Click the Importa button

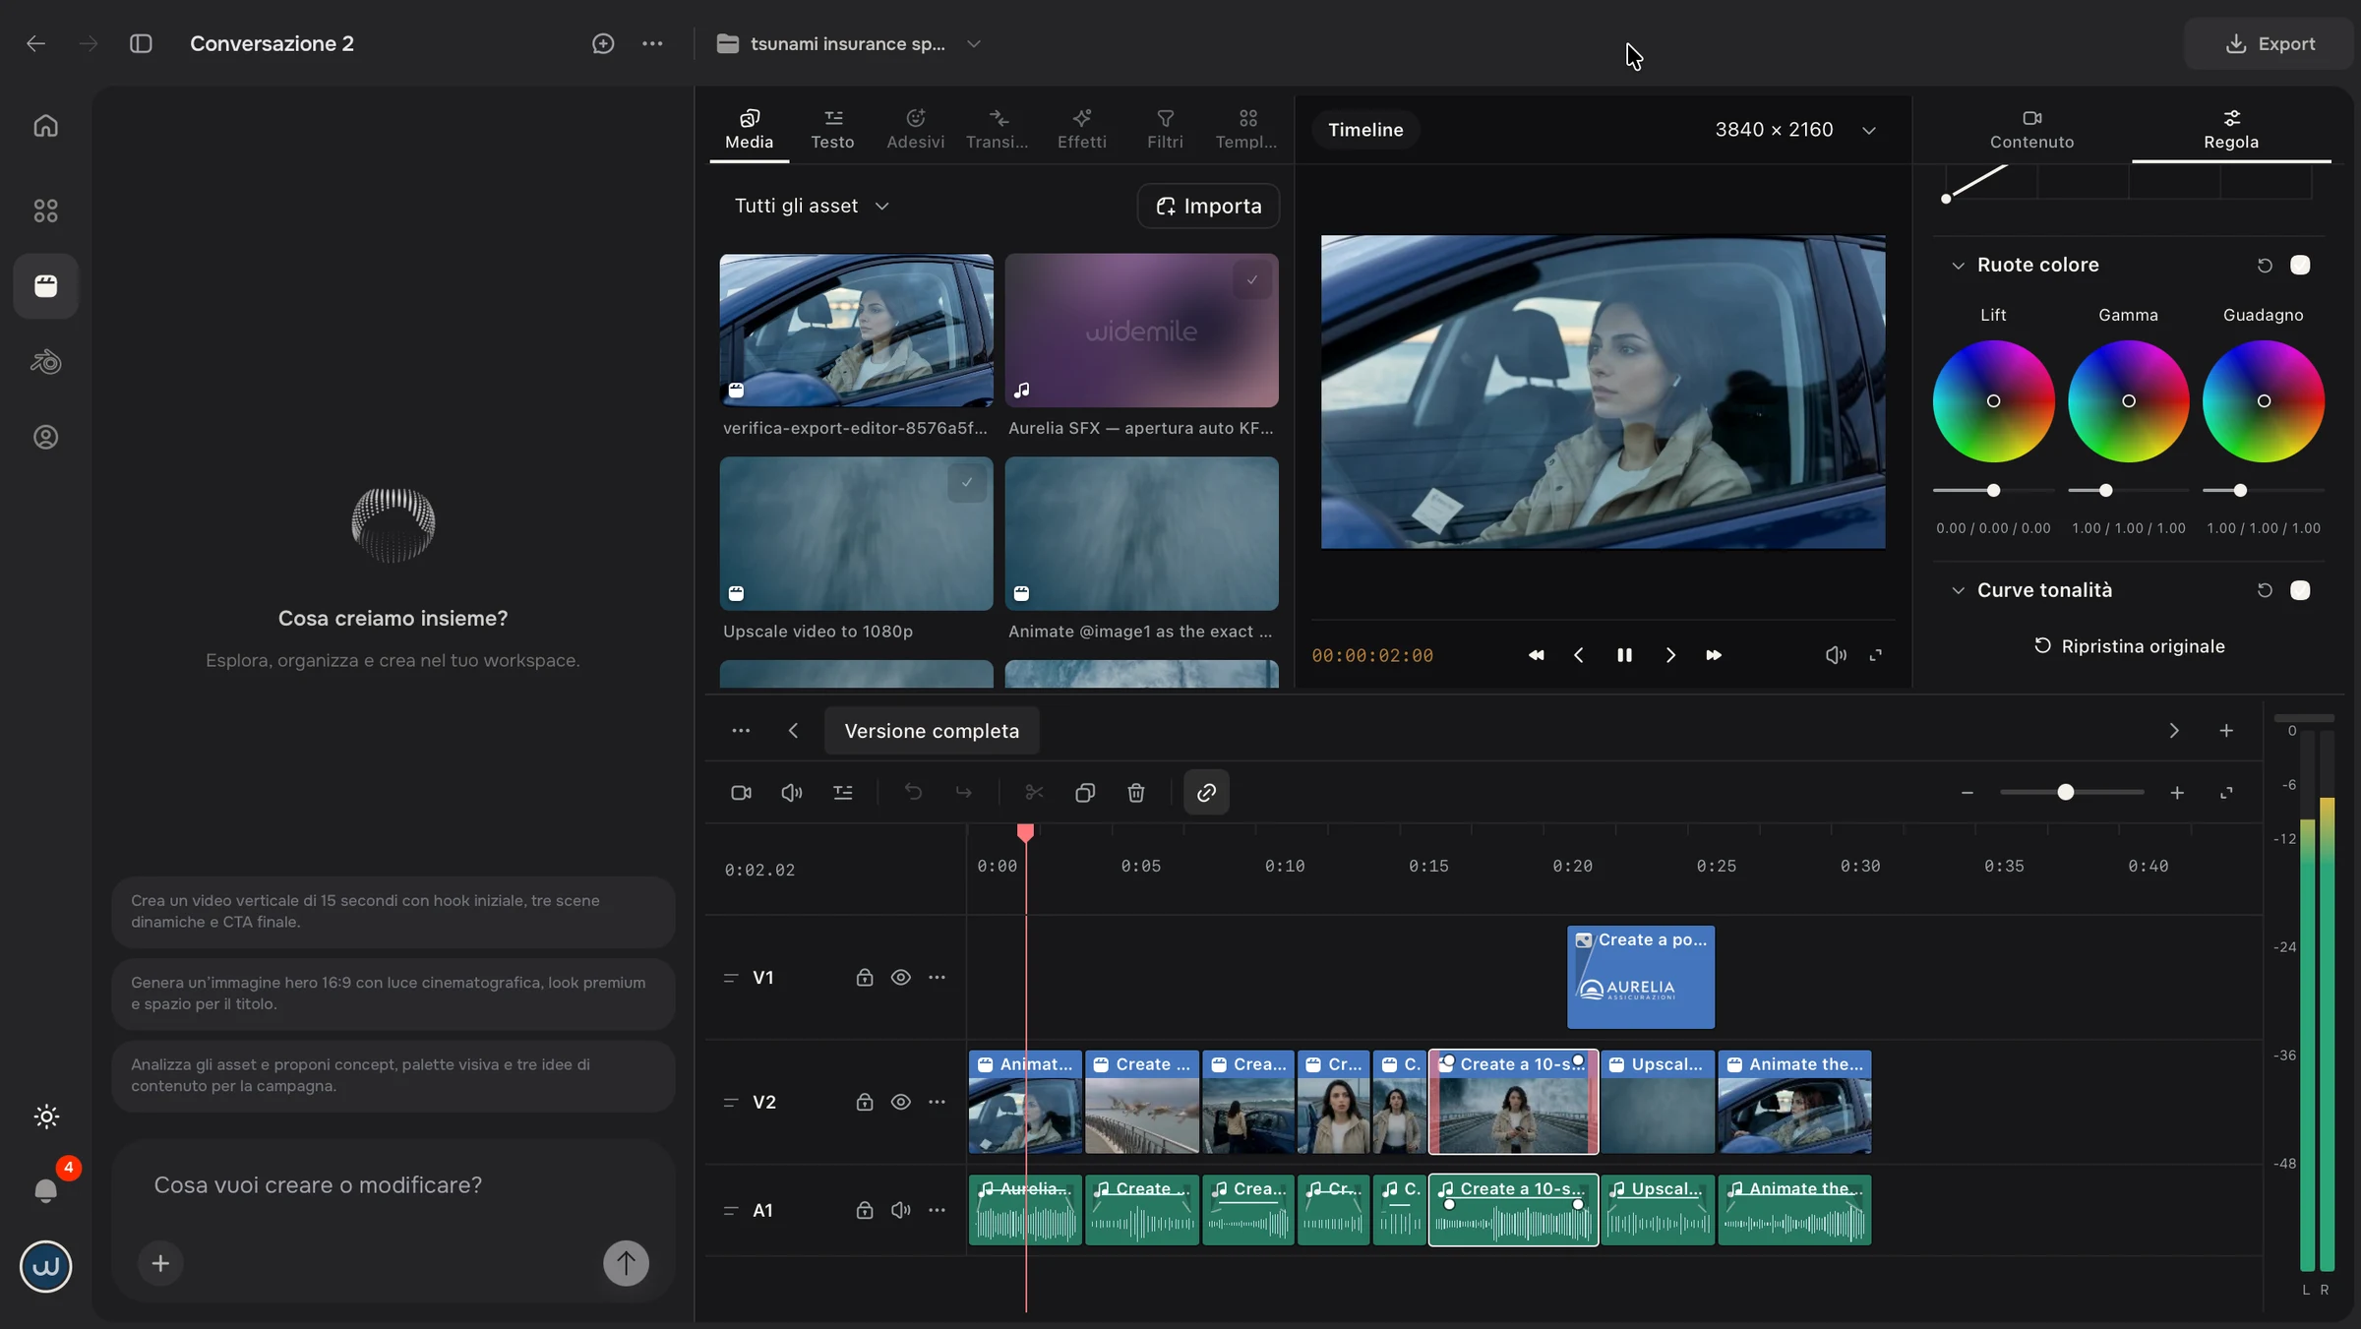(1208, 206)
